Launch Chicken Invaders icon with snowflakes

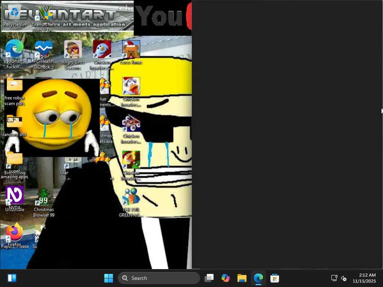tap(131, 129)
